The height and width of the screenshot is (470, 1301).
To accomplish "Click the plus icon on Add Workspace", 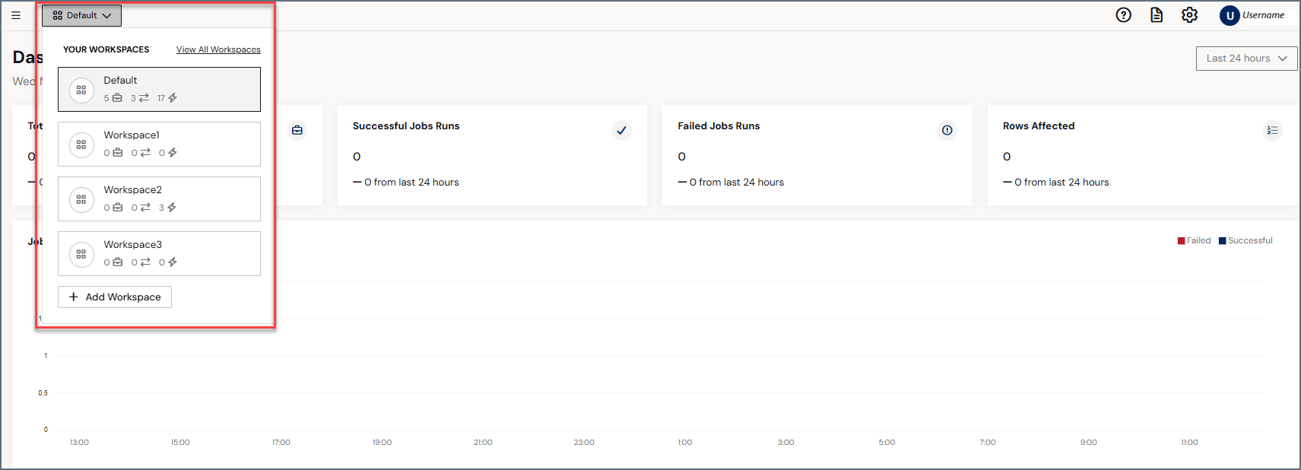I will pos(74,297).
